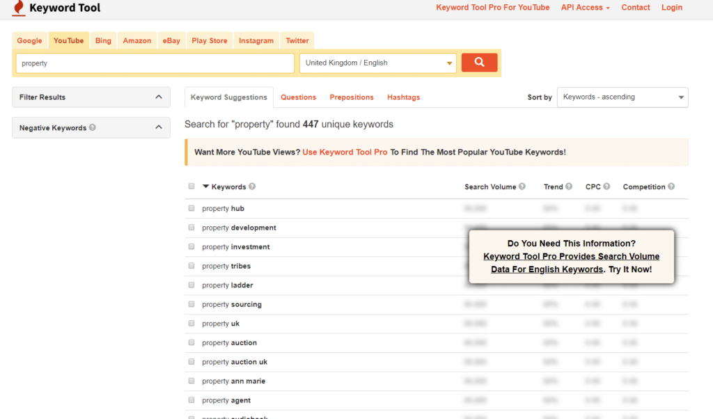Check the 'property agent' checkbox
The height and width of the screenshot is (419, 713).
(x=191, y=400)
